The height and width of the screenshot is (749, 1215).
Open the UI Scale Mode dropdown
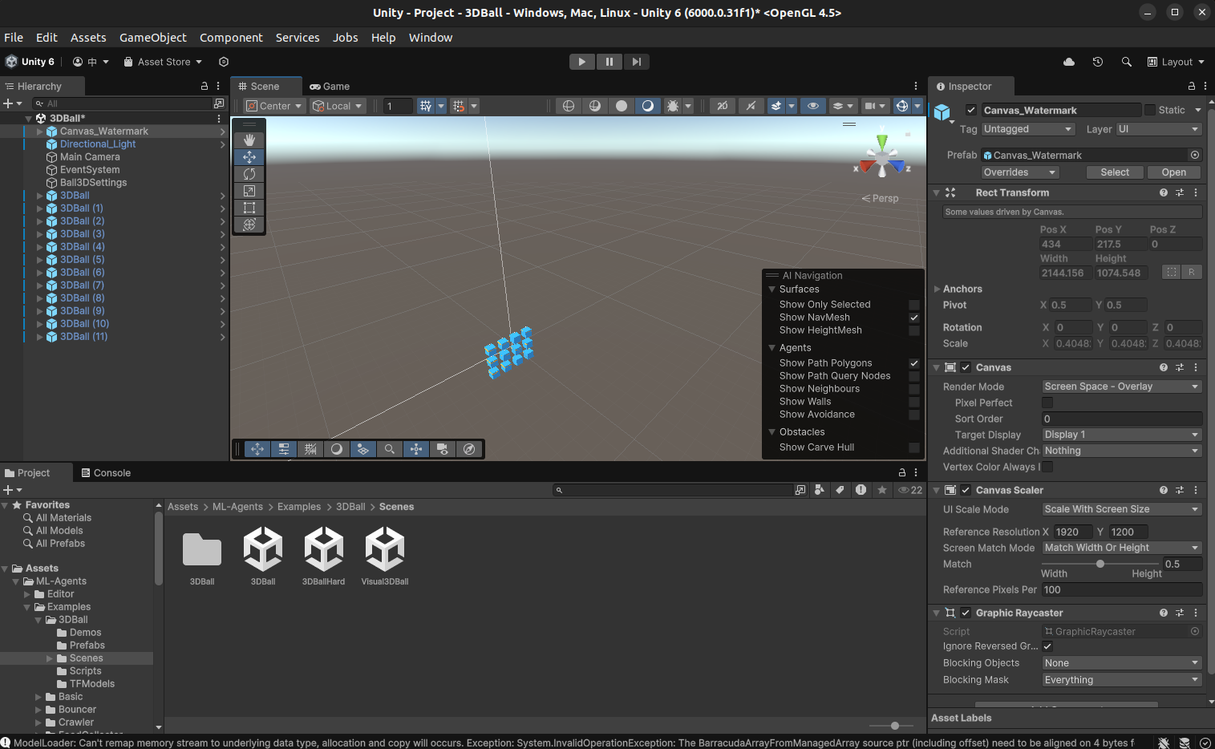[x=1121, y=509]
